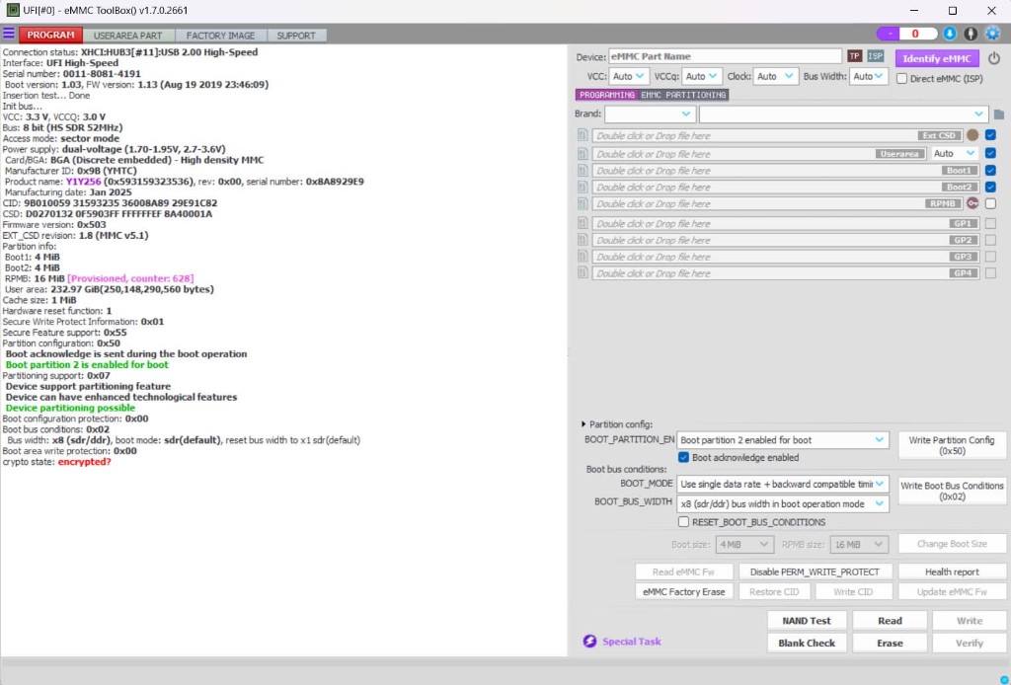Screen dimensions: 1011x685
Task: Collapse the Partition config expander
Action: [x=583, y=424]
